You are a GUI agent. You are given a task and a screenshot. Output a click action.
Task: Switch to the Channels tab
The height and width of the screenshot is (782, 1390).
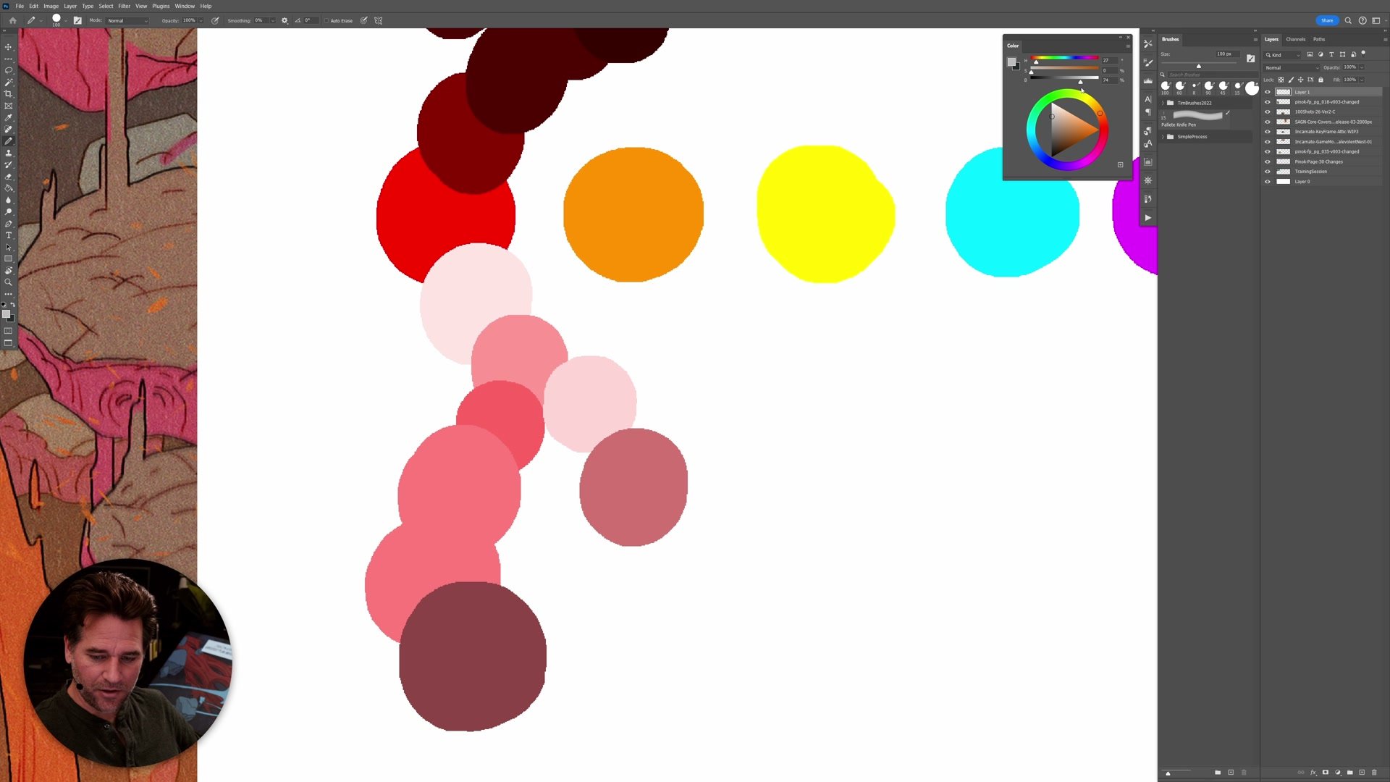1295,39
